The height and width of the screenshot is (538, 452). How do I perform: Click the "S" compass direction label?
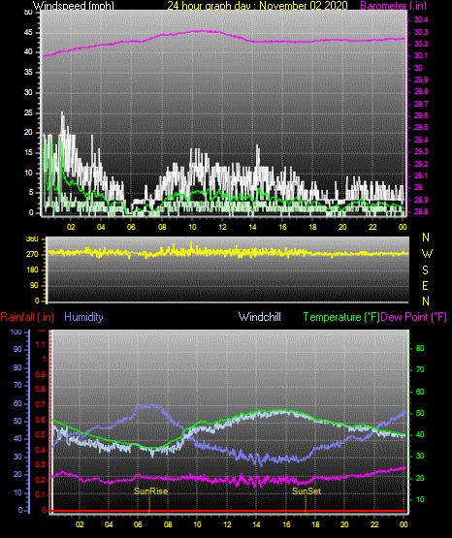tap(425, 270)
